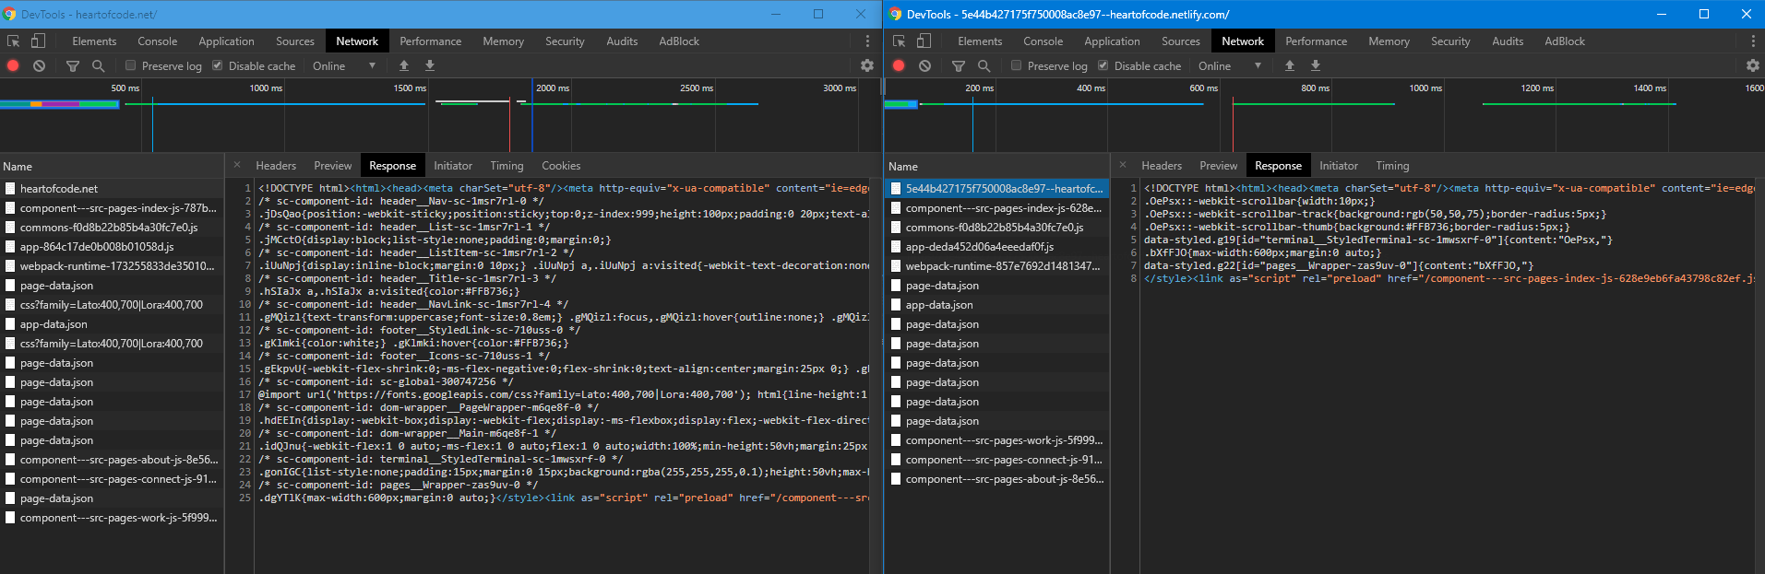Toggle Preserve log checkbox in right DevTools
This screenshot has width=1765, height=574.
click(x=1017, y=65)
